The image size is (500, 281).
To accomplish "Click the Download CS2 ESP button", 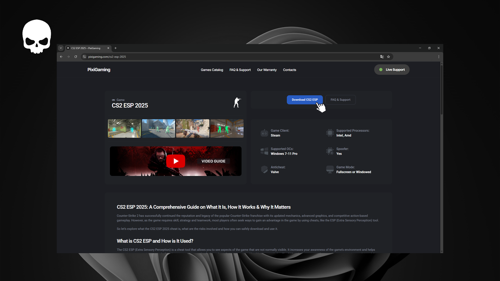I will (305, 100).
